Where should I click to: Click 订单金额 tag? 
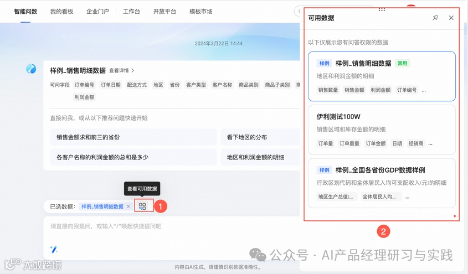pyautogui.click(x=376, y=143)
